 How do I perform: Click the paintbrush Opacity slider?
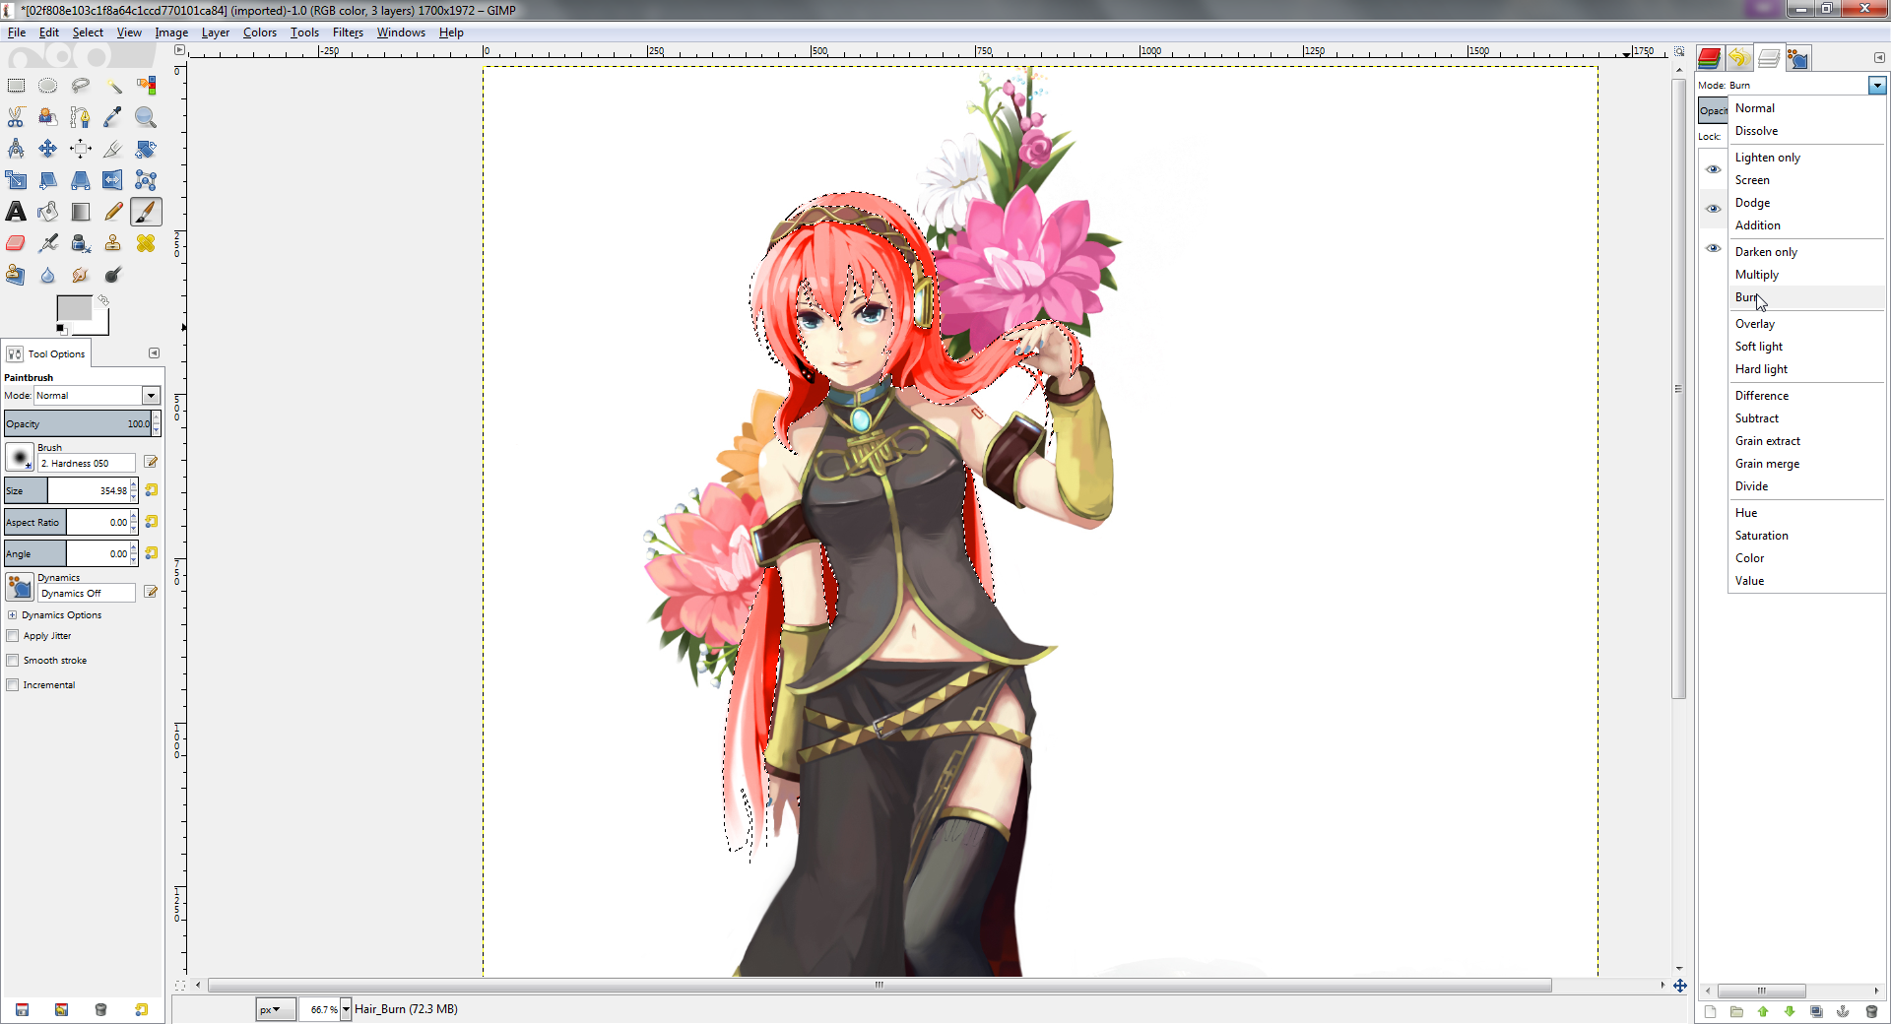coord(78,424)
